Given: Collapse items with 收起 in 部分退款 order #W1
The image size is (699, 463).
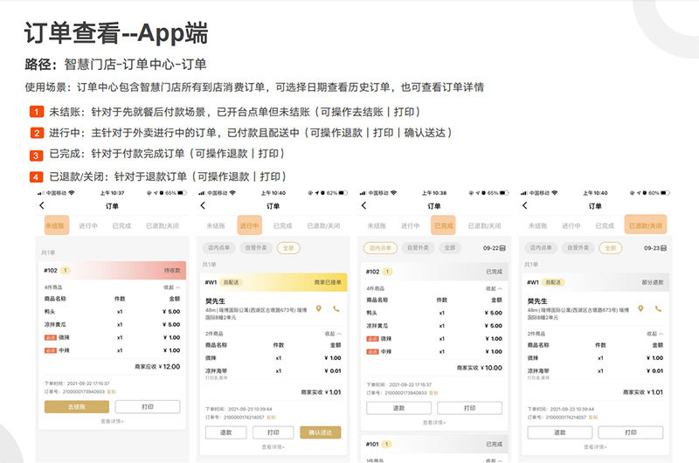Looking at the screenshot, I should pos(654,334).
